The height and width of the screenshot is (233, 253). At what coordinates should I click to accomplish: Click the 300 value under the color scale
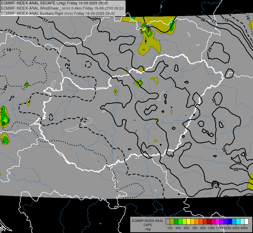tap(178, 228)
